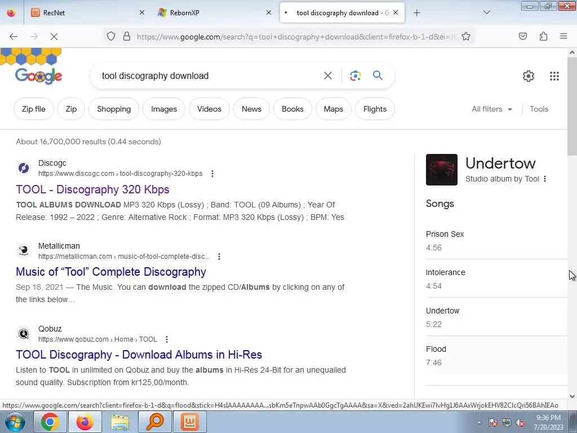The width and height of the screenshot is (577, 433).
Task: Switch to the RebornXP tab
Action: [x=215, y=12]
